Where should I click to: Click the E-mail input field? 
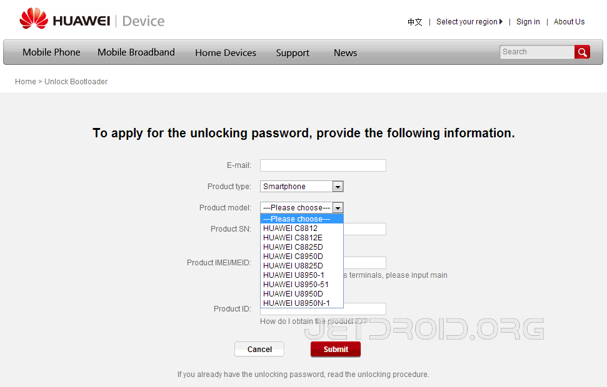pyautogui.click(x=323, y=165)
